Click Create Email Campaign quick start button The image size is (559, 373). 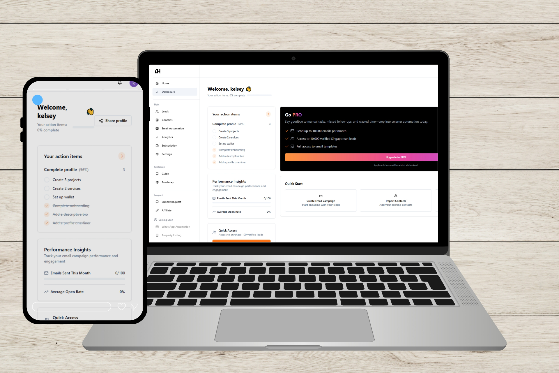point(320,200)
